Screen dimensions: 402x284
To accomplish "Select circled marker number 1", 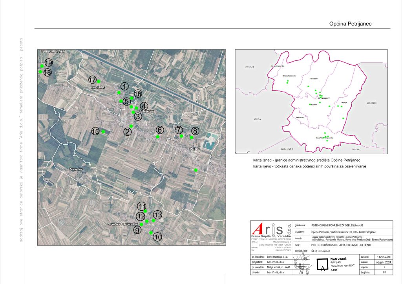I will 124,86.
